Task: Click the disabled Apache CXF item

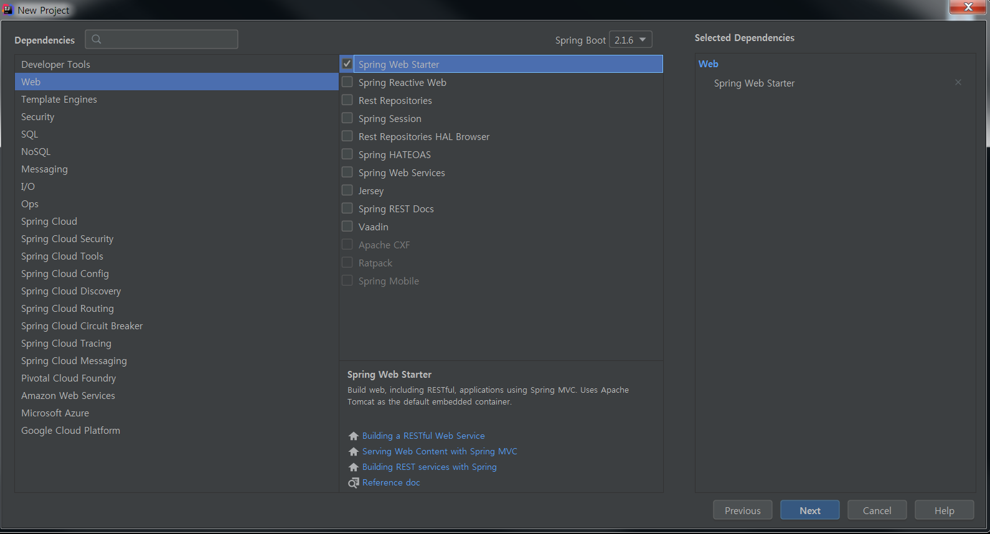Action: coord(384,245)
